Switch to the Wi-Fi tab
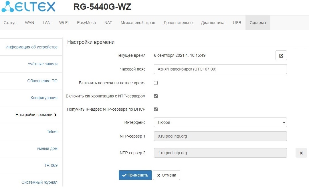 64,23
